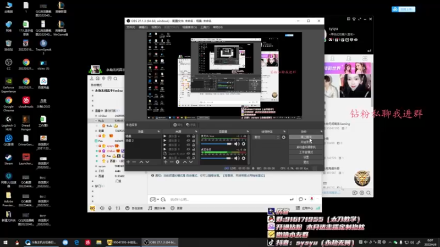Pop out the 来源 dock via its header icon

(196, 131)
